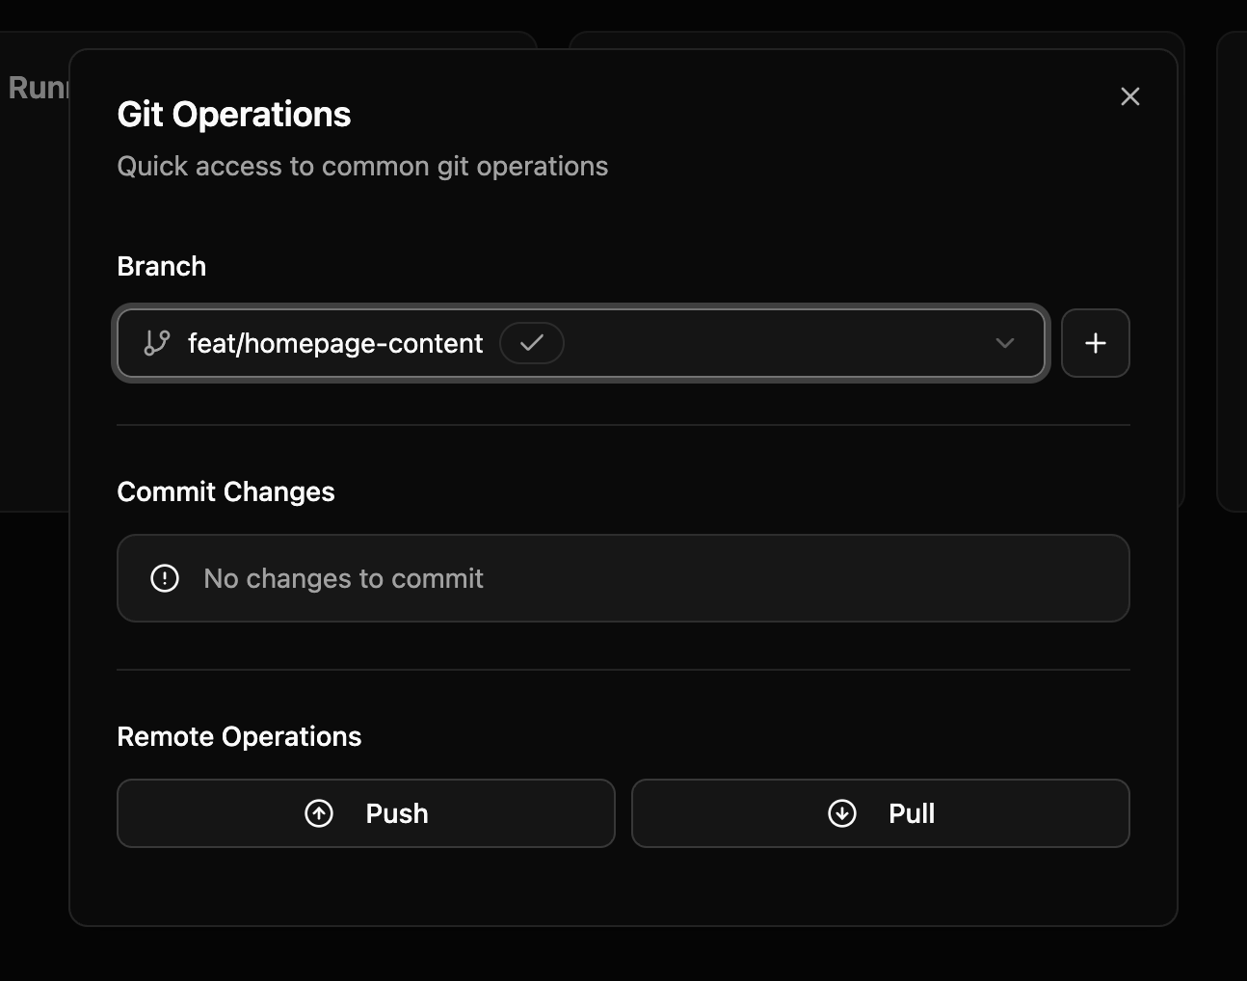Click the branch glyph left of the branch name
This screenshot has height=981, width=1247.
click(155, 343)
